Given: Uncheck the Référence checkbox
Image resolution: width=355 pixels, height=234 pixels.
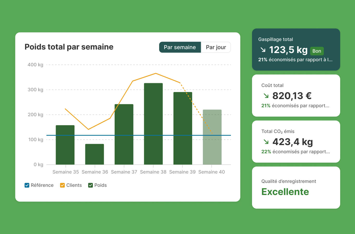Looking at the screenshot, I should [x=27, y=185].
